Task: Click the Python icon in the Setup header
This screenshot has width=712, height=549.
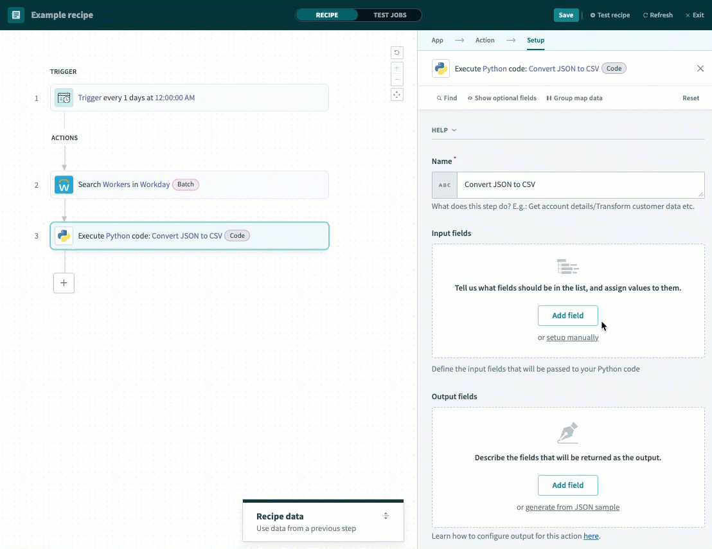Action: click(x=441, y=68)
